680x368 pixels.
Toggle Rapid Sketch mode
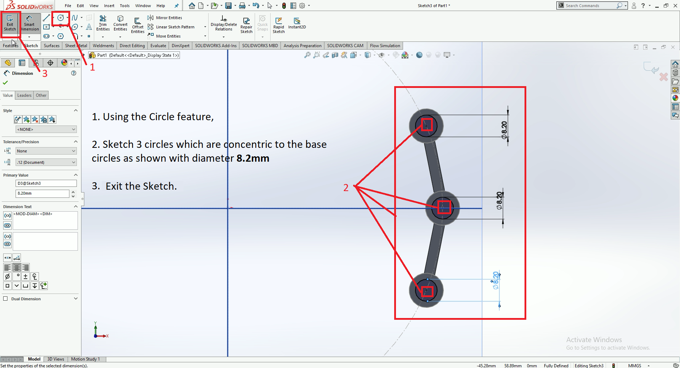279,26
